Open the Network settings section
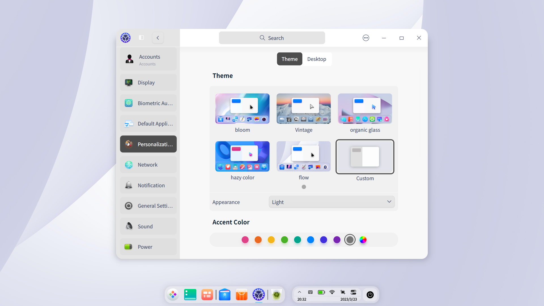Image resolution: width=544 pixels, height=306 pixels. point(148,165)
